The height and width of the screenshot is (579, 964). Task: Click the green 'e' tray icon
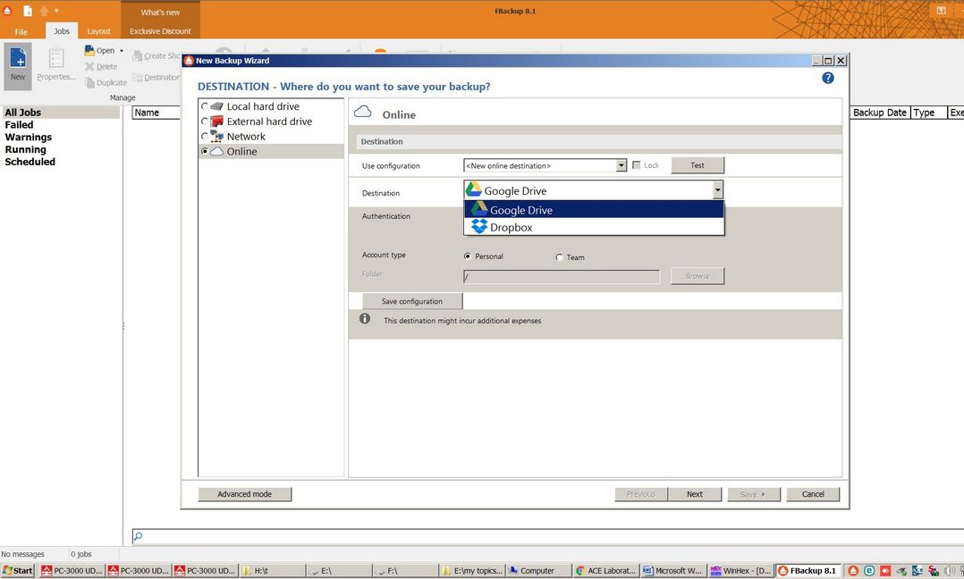(x=868, y=570)
